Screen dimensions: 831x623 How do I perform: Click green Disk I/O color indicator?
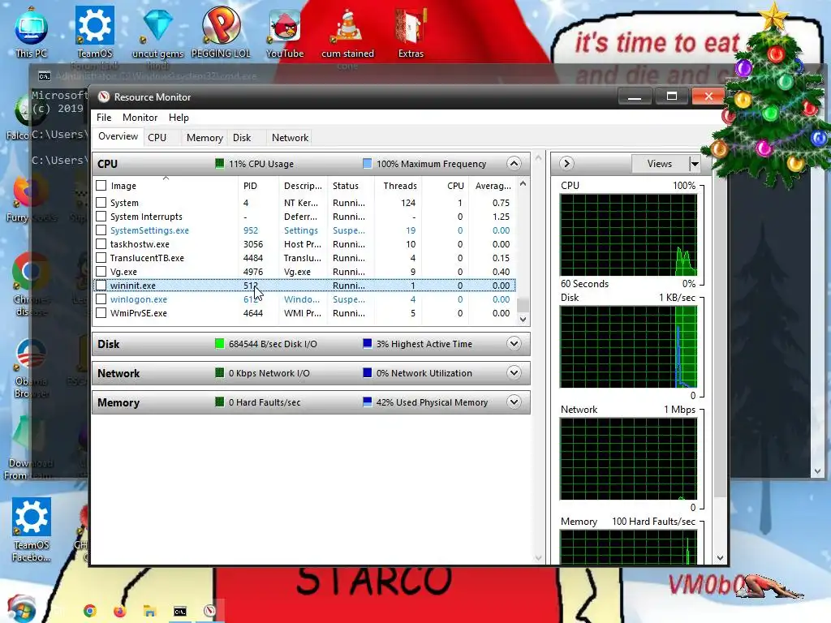pyautogui.click(x=219, y=343)
